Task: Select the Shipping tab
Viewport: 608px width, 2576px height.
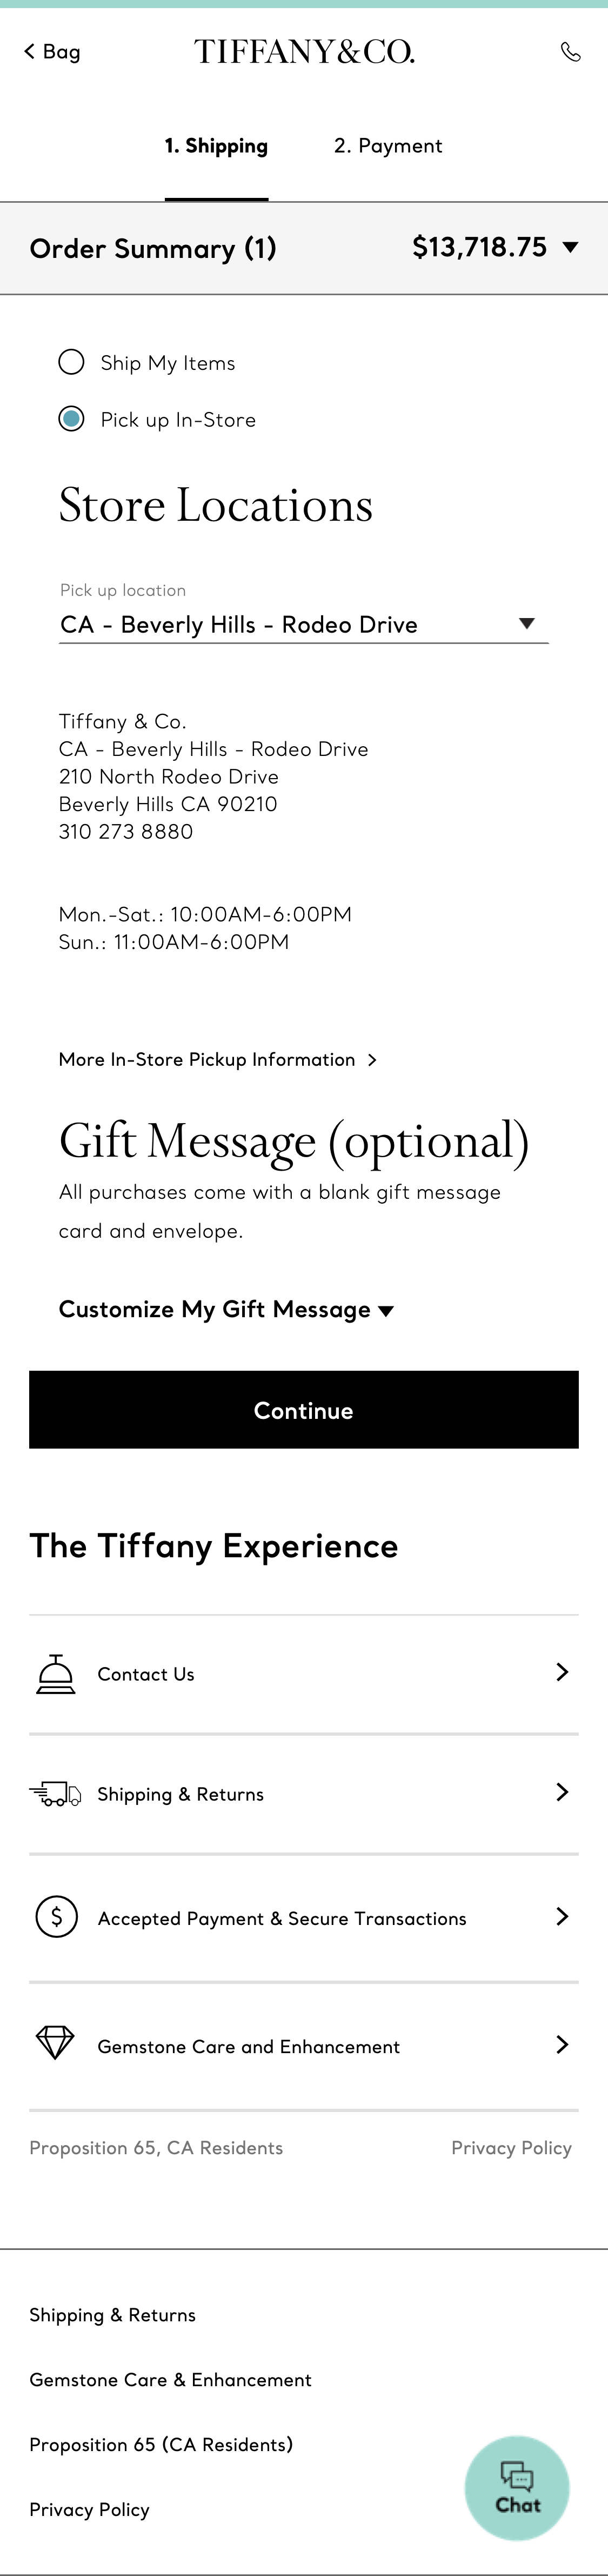Action: [216, 146]
